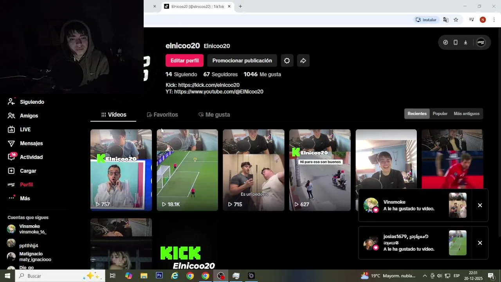The width and height of the screenshot is (501, 282).
Task: Show hidden system tray icons
Action: [425, 276]
